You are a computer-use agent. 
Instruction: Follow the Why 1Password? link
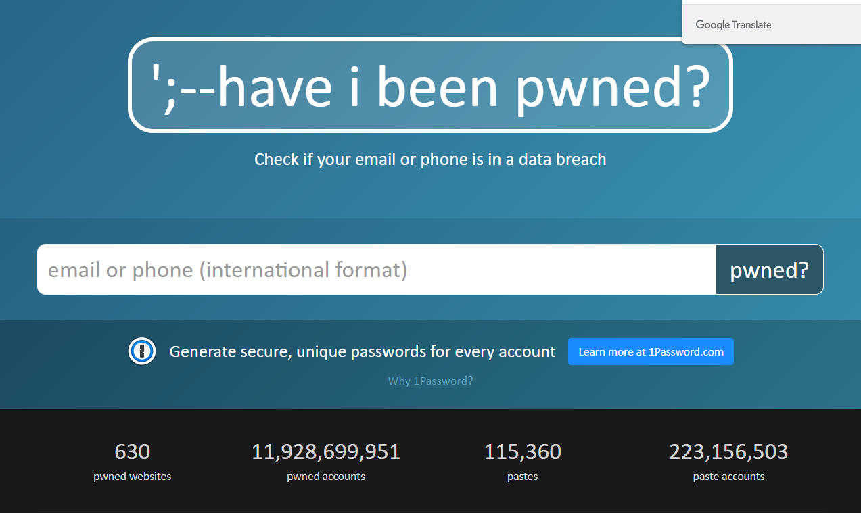430,381
